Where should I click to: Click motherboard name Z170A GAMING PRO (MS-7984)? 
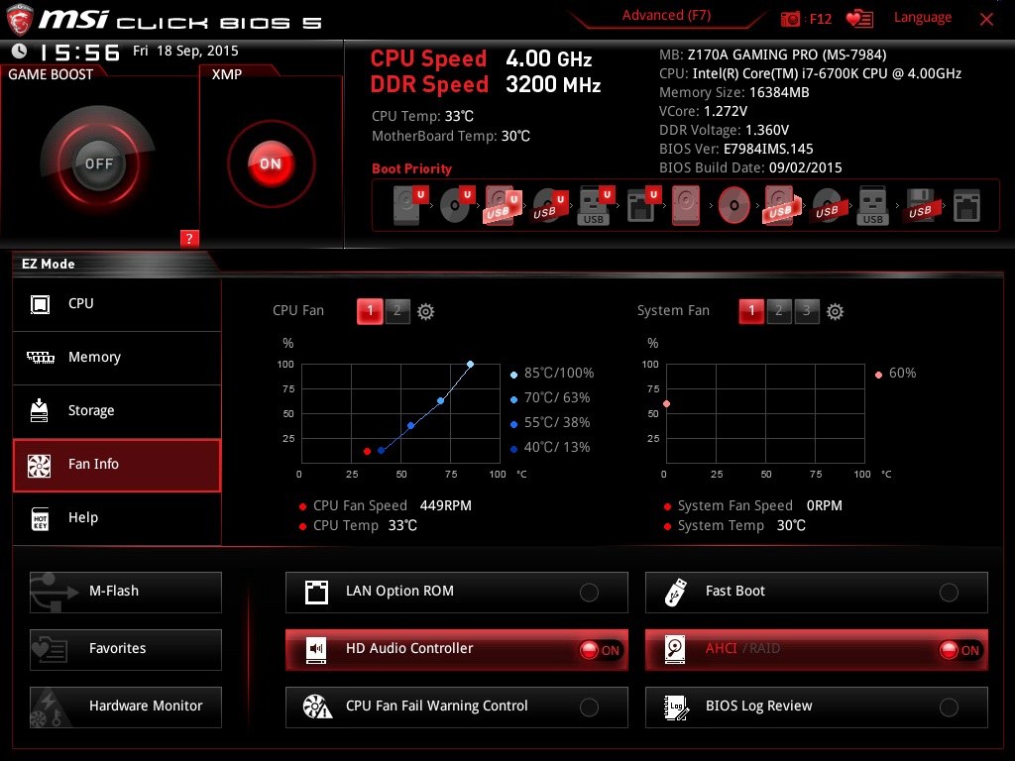(x=787, y=55)
